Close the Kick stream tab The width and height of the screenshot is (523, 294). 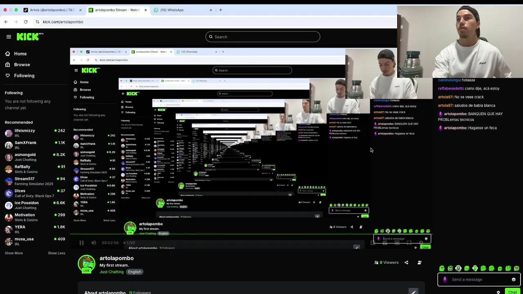(145, 10)
